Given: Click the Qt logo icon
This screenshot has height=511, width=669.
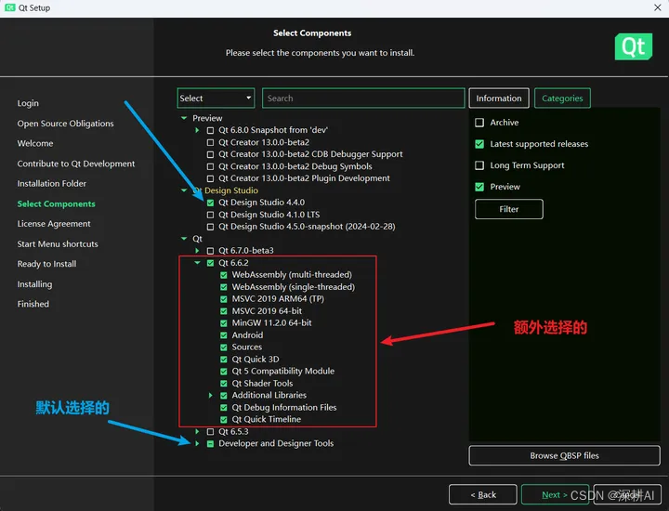Looking at the screenshot, I should [634, 46].
